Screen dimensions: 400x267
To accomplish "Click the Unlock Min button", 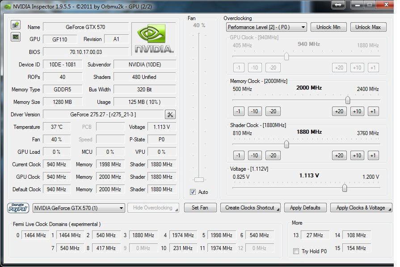I will 328,27.
